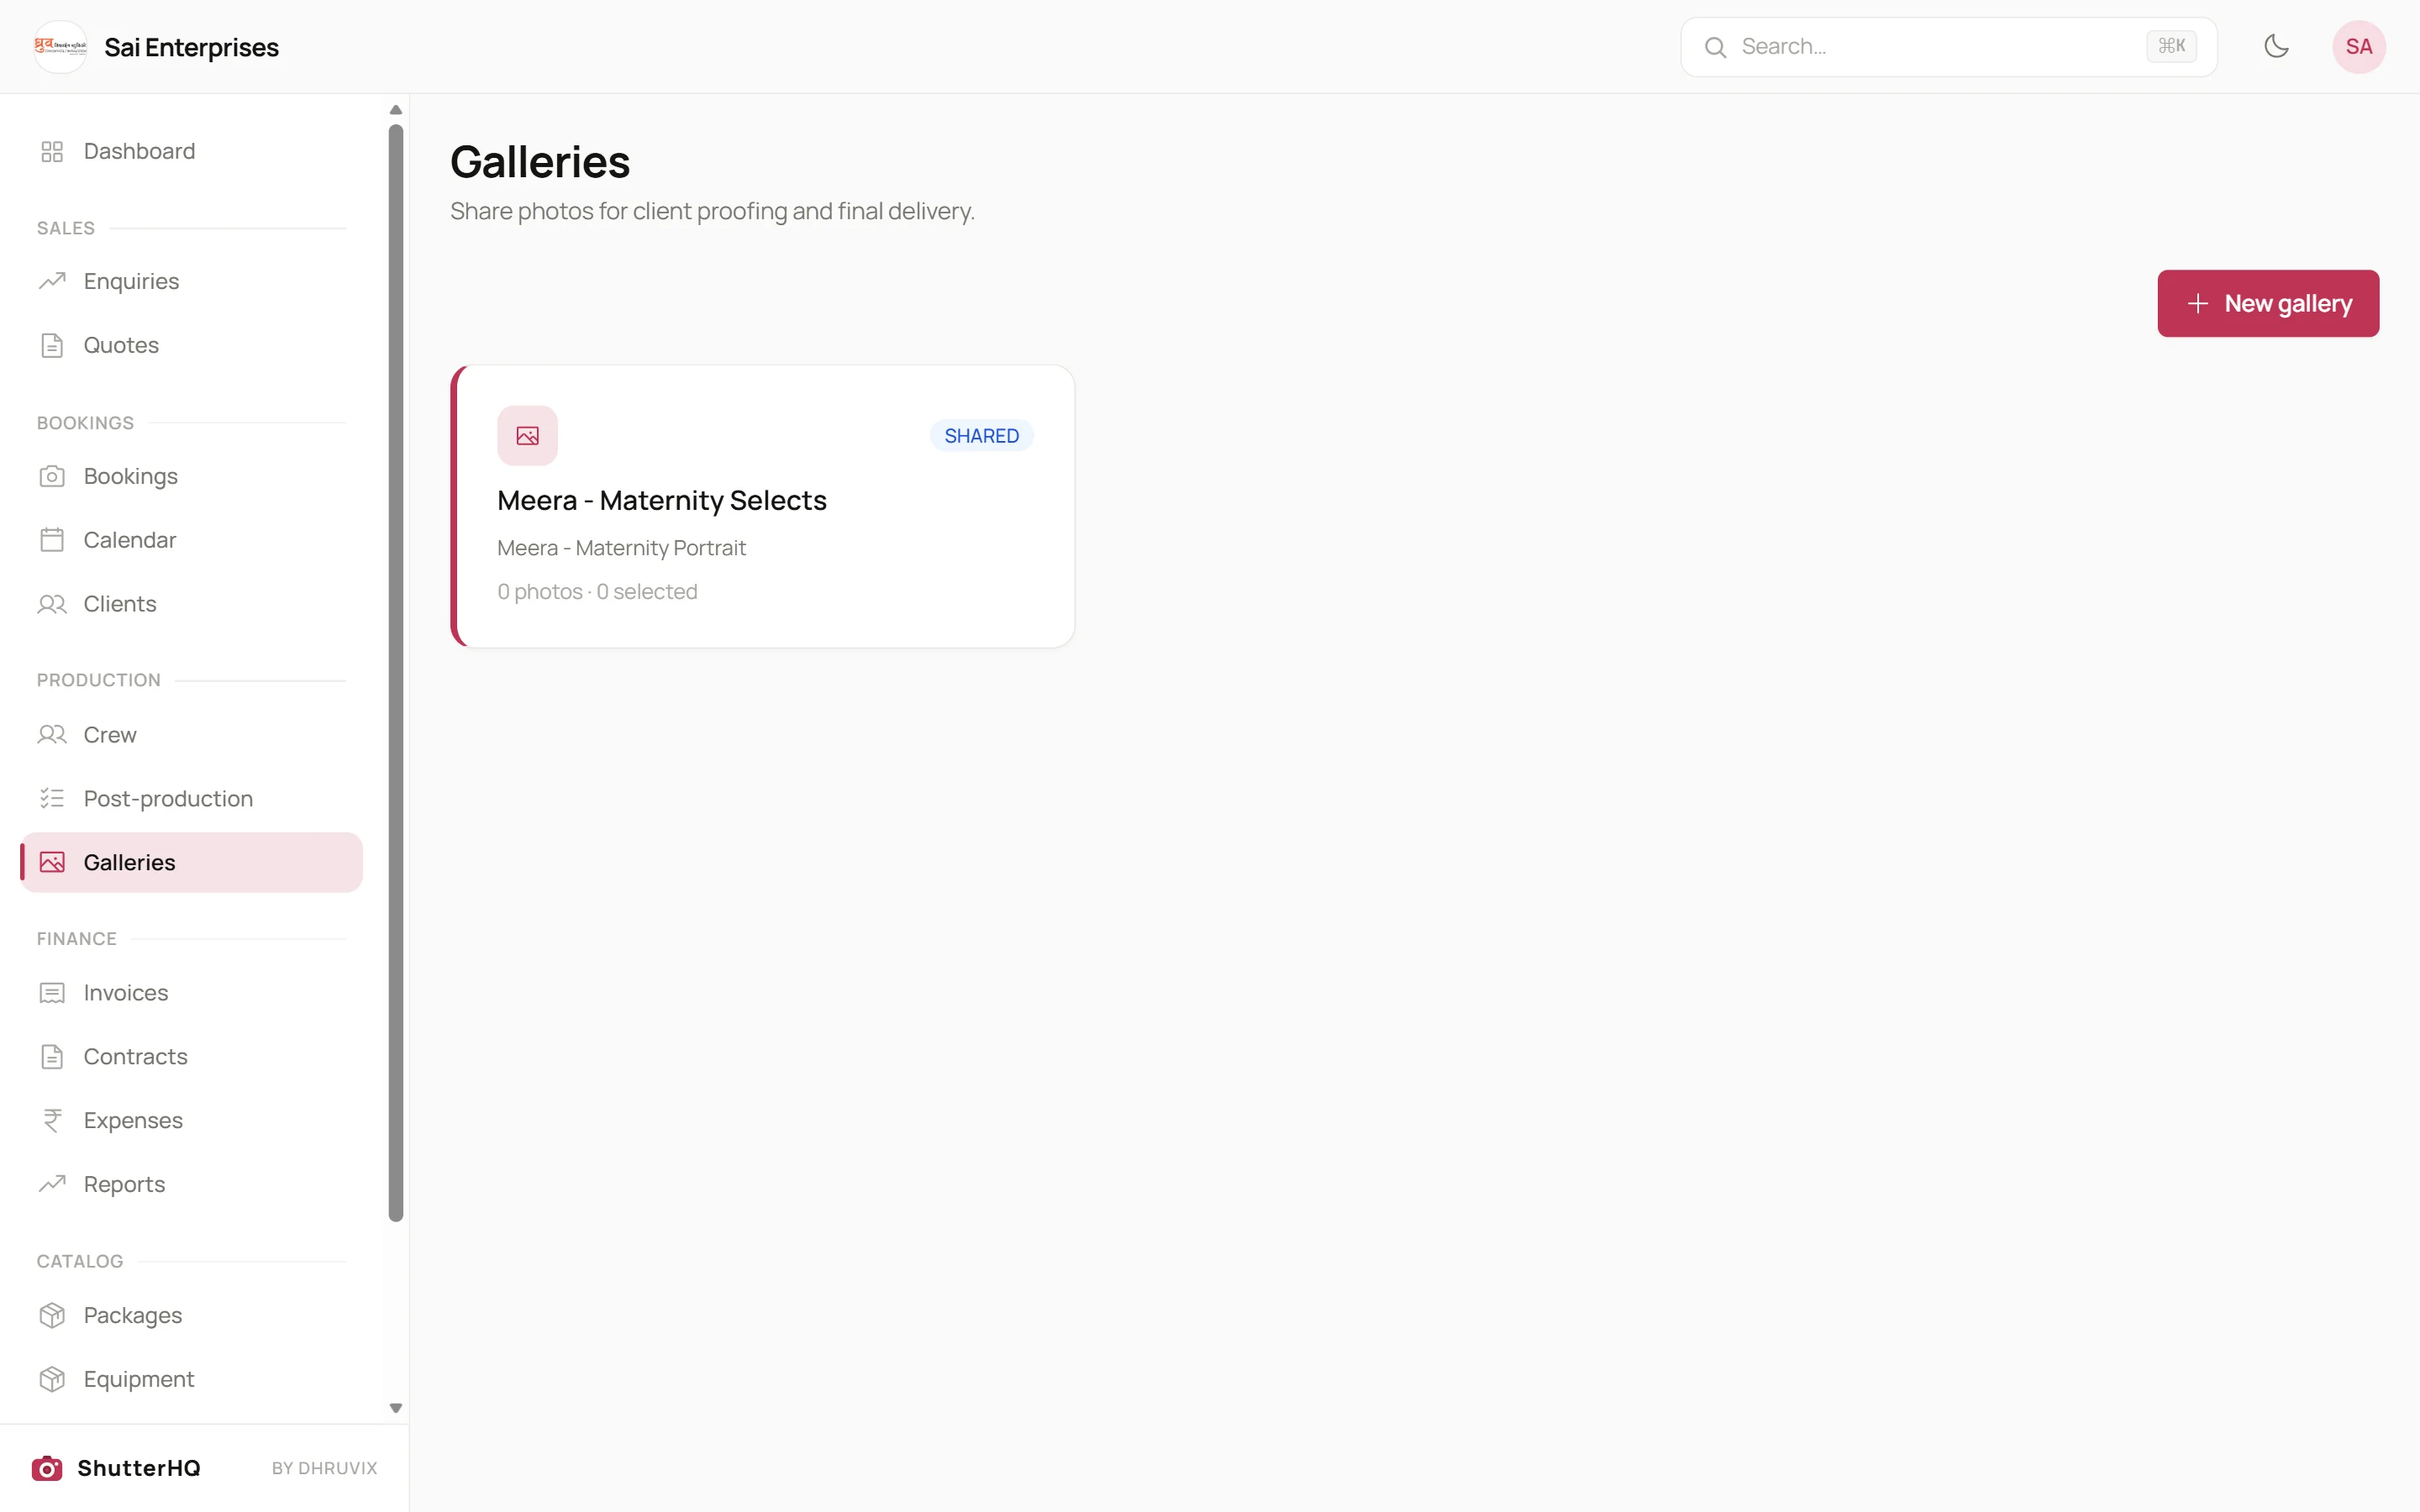The height and width of the screenshot is (1512, 2420).
Task: Click the Galleries image icon in sidebar
Action: (x=52, y=862)
